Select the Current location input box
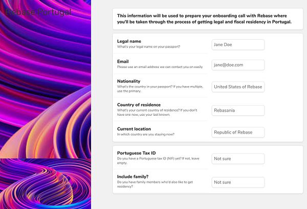The image size is (307, 209). point(238,133)
